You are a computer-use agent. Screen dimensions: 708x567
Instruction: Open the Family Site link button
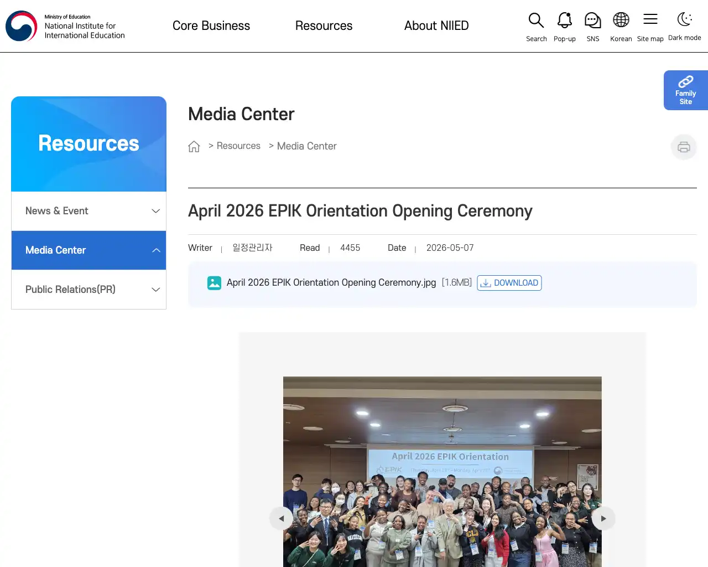pyautogui.click(x=686, y=90)
